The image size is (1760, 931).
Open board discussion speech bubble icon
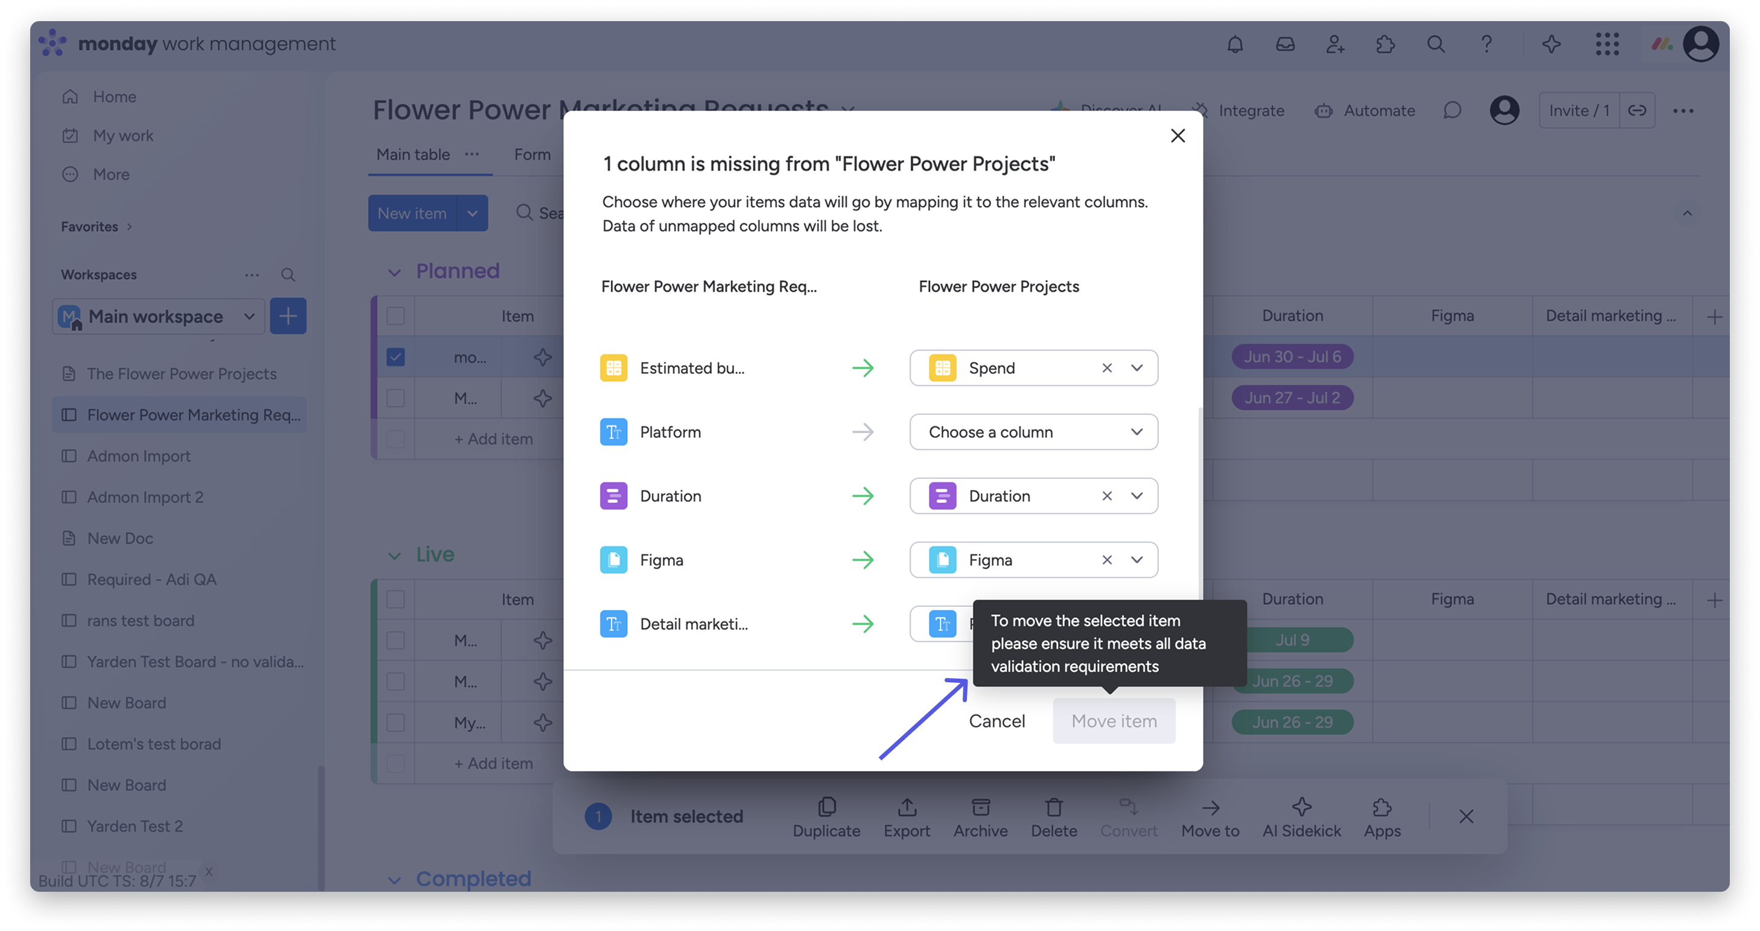1452,110
